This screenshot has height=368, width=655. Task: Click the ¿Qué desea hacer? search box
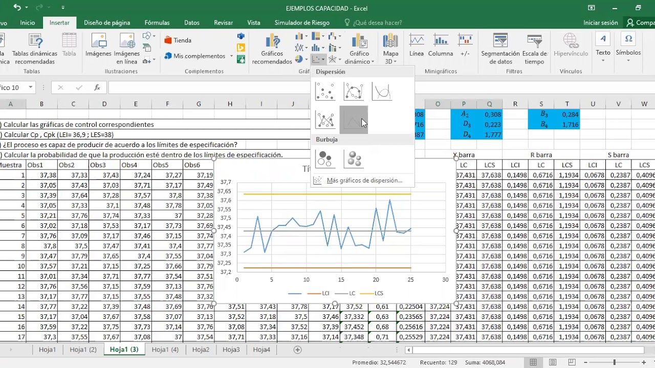click(373, 22)
